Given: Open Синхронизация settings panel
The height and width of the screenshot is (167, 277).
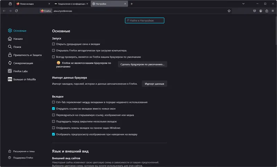Looking at the screenshot, I should click(x=23, y=63).
